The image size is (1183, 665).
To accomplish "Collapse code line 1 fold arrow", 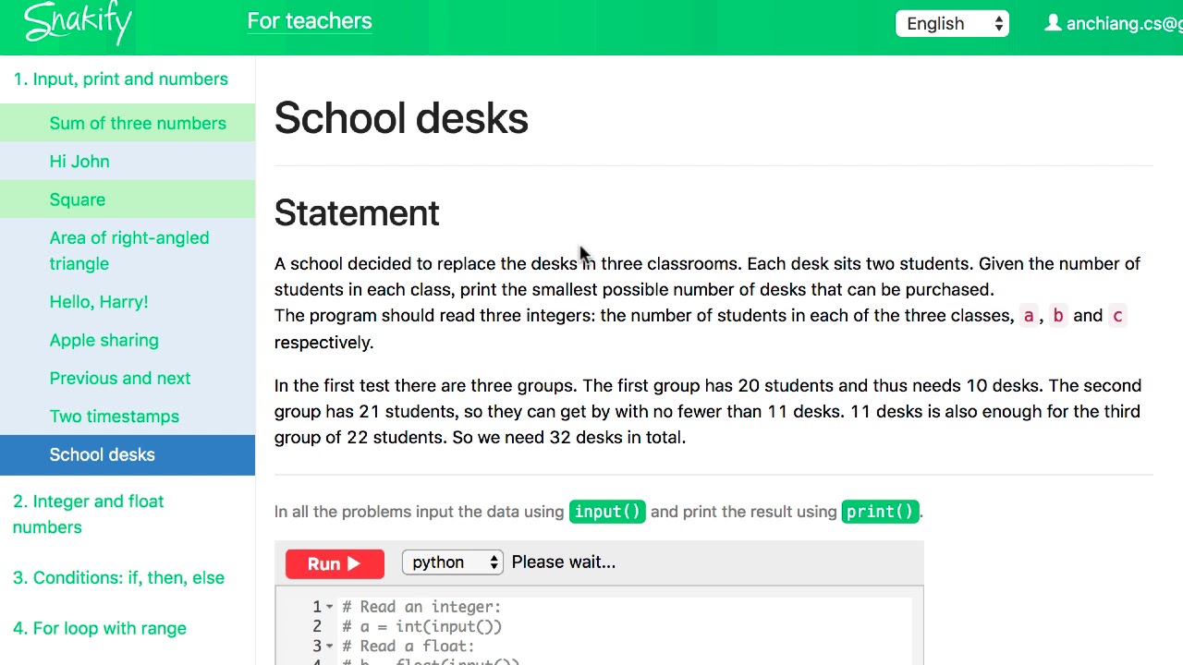I will coord(329,607).
